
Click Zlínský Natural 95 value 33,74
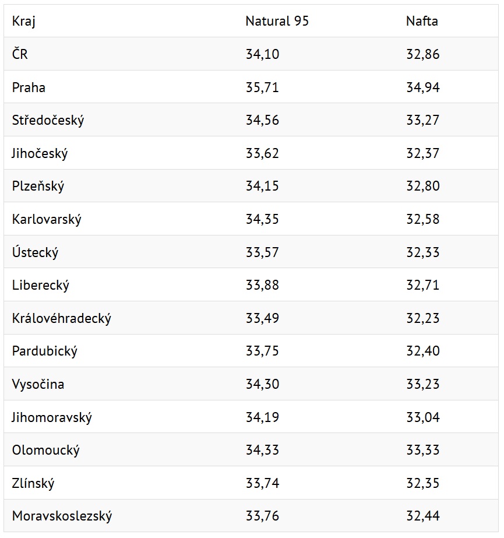(x=262, y=483)
